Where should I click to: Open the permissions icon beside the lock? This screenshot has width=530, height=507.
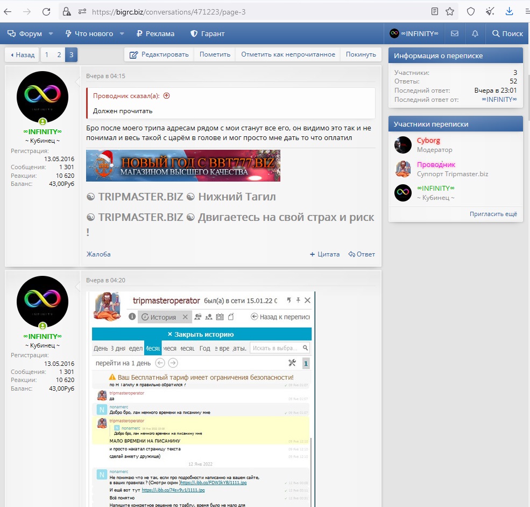(82, 12)
